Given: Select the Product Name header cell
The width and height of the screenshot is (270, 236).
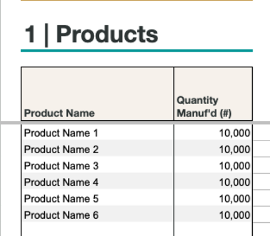Looking at the screenshot, I should [x=97, y=94].
